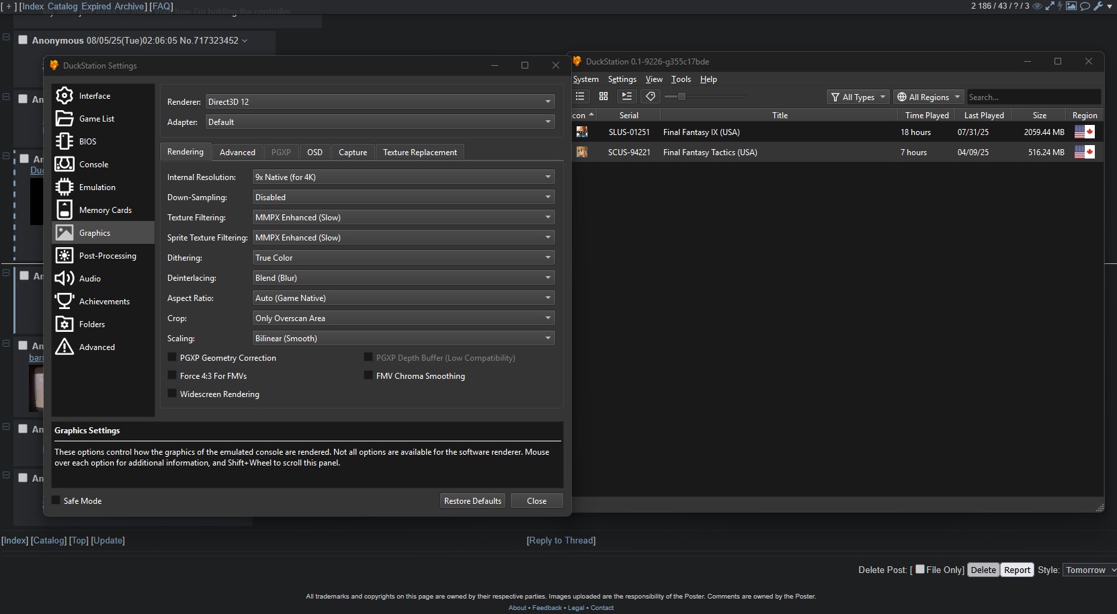Open the Renderer dropdown

(x=380, y=101)
